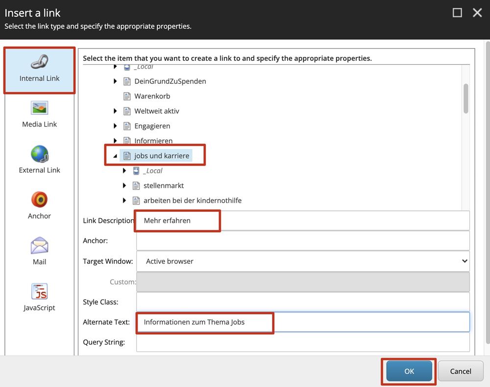Click the tree view vertical scrollbar

click(465, 98)
